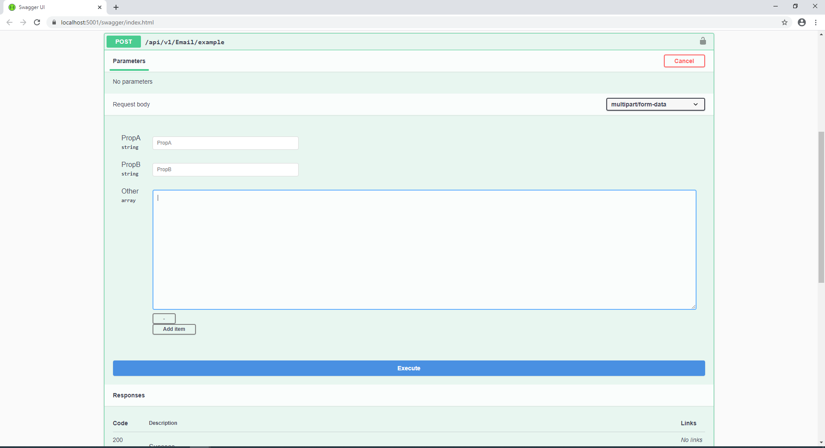The image size is (825, 448).
Task: Click the browser forward arrow
Action: pos(23,22)
